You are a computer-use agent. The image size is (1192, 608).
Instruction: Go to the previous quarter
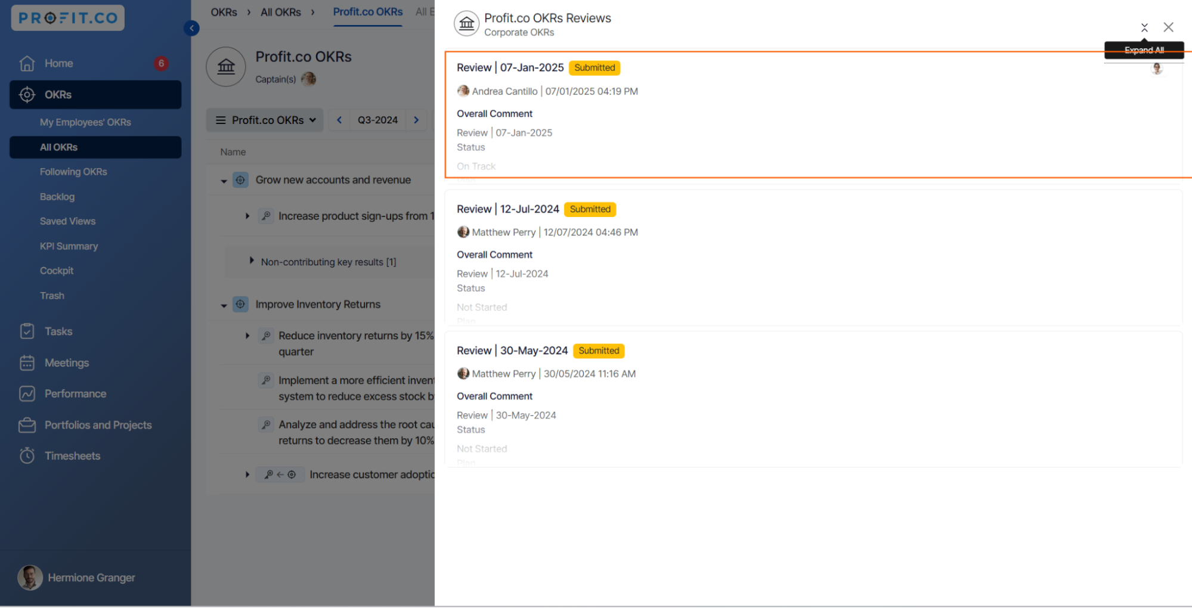point(339,120)
